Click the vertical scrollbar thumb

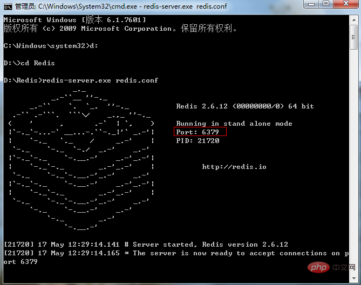(354, 37)
